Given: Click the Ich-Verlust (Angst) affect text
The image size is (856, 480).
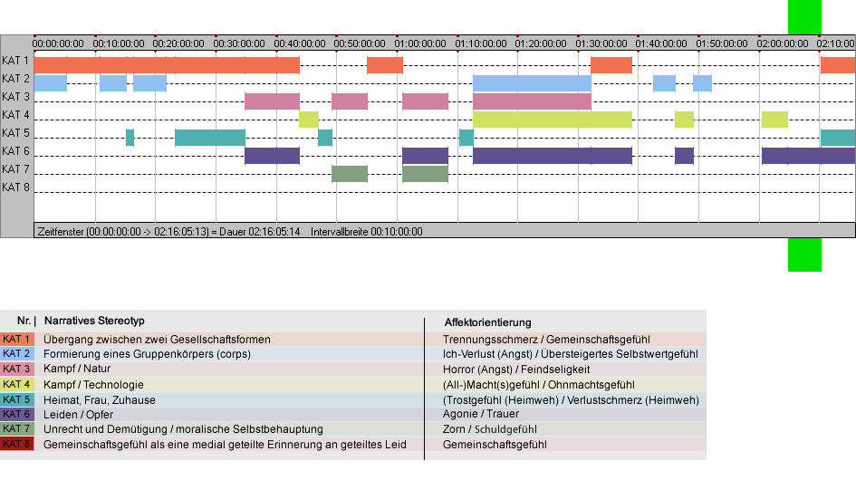Looking at the screenshot, I should 571,354.
